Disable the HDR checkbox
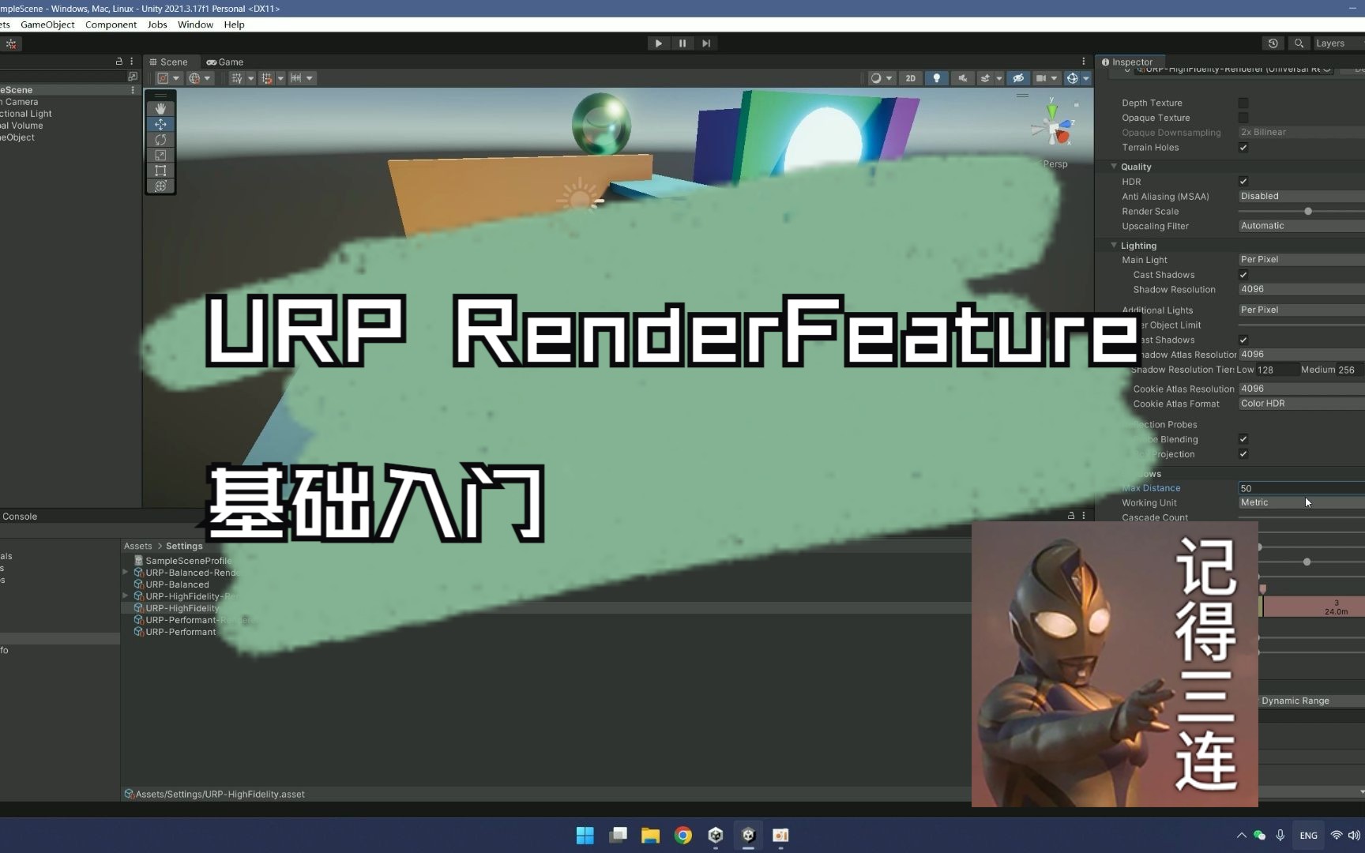The width and height of the screenshot is (1365, 853). click(1243, 182)
